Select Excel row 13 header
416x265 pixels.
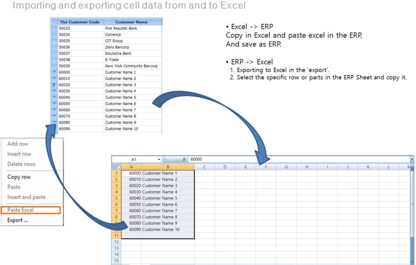tap(116, 248)
